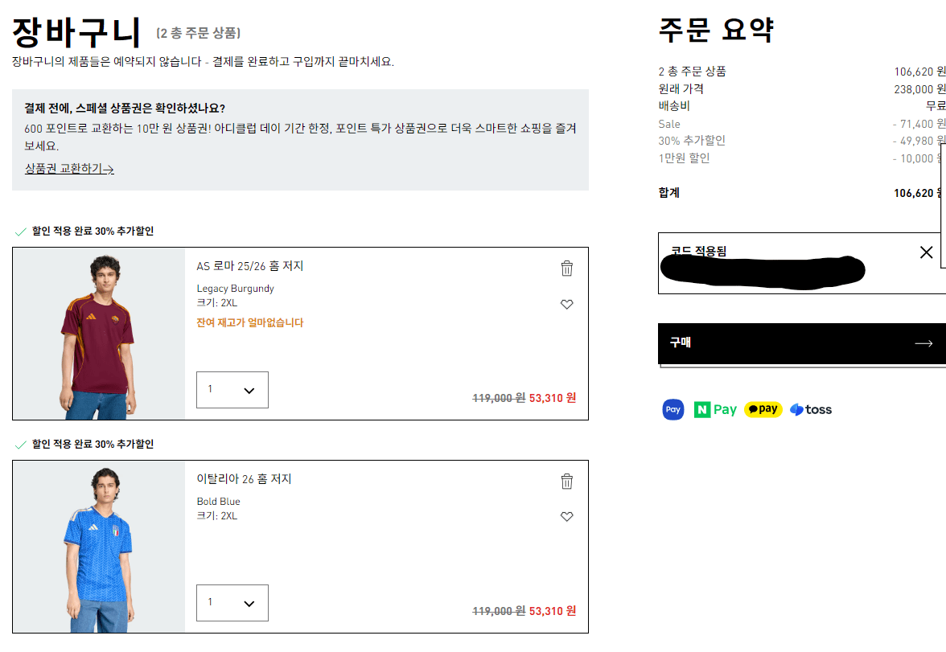Image resolution: width=946 pixels, height=652 pixels.
Task: Pick Toss as payment method
Action: pyautogui.click(x=810, y=408)
